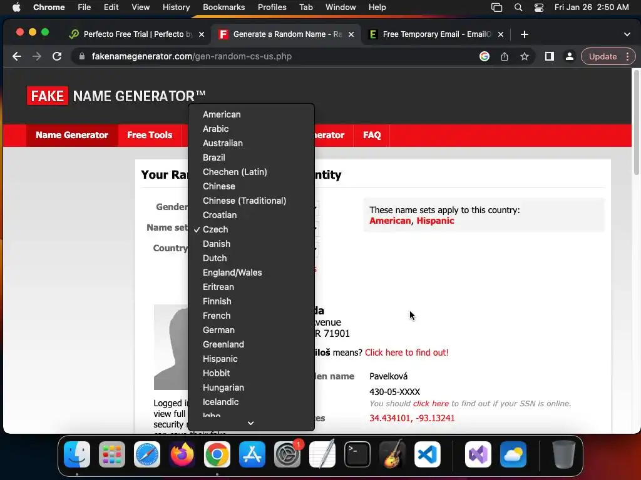Launch Safari from the Dock
Image resolution: width=641 pixels, height=480 pixels.
click(x=147, y=454)
